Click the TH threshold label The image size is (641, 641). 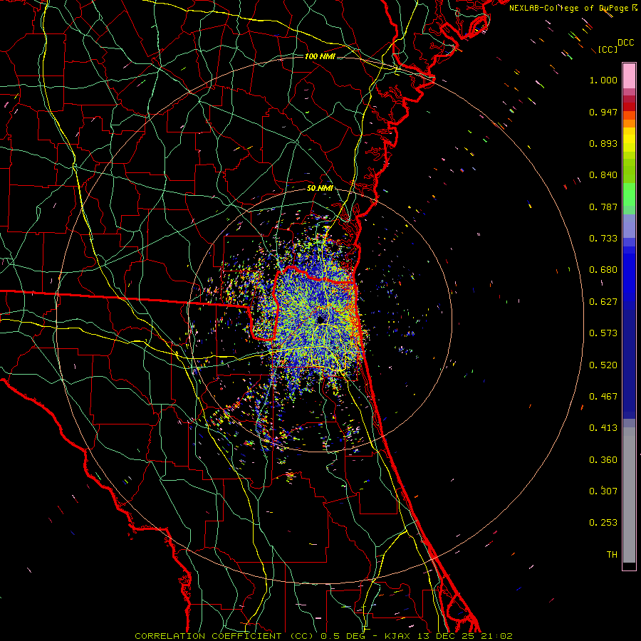coord(612,555)
